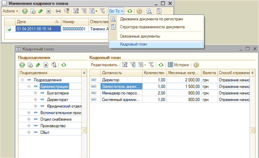Viewport: 259px width, 158px height.
Task: Click the green Add icon in top toolbar
Action: pyautogui.click(x=25, y=11)
